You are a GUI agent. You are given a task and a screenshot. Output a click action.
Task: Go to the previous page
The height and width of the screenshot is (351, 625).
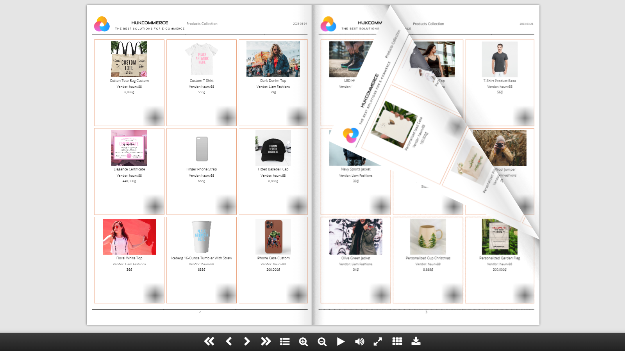point(229,342)
